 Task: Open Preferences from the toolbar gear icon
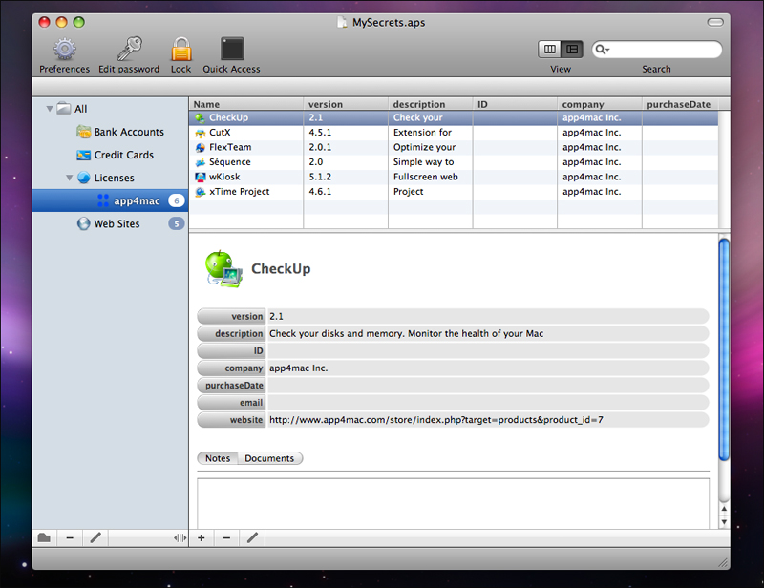[65, 50]
